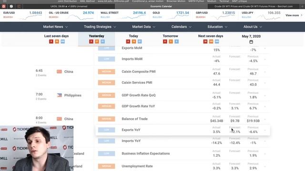Expand the Balance of Trade row chevron
This screenshot has height=171, width=305.
265,119
